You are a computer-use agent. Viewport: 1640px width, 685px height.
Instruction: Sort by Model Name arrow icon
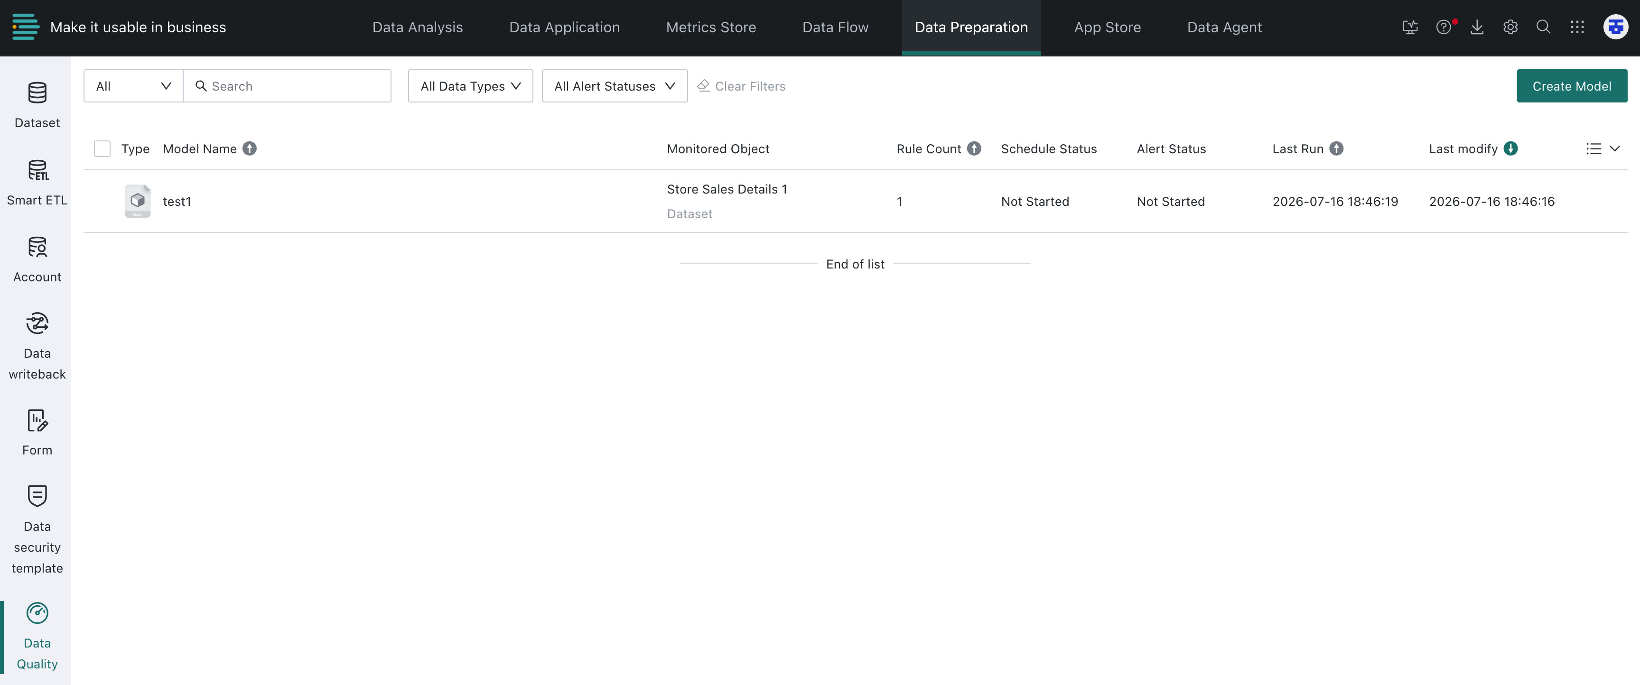point(250,148)
